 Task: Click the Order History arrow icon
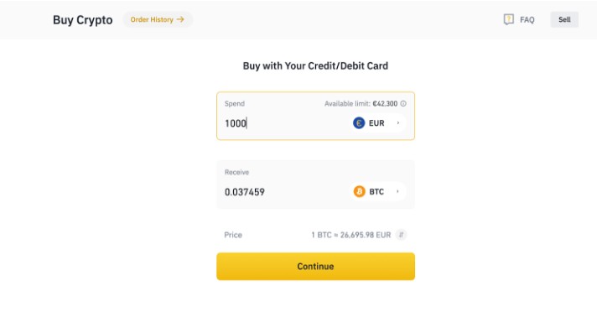[180, 19]
